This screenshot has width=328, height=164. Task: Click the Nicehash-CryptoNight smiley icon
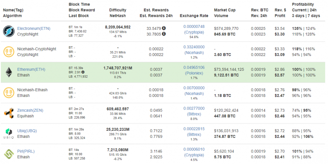[8, 52]
